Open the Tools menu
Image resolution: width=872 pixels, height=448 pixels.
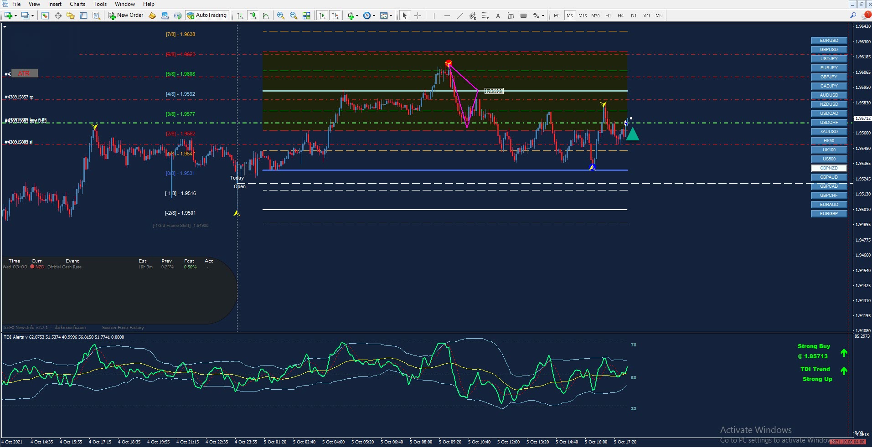point(100,4)
